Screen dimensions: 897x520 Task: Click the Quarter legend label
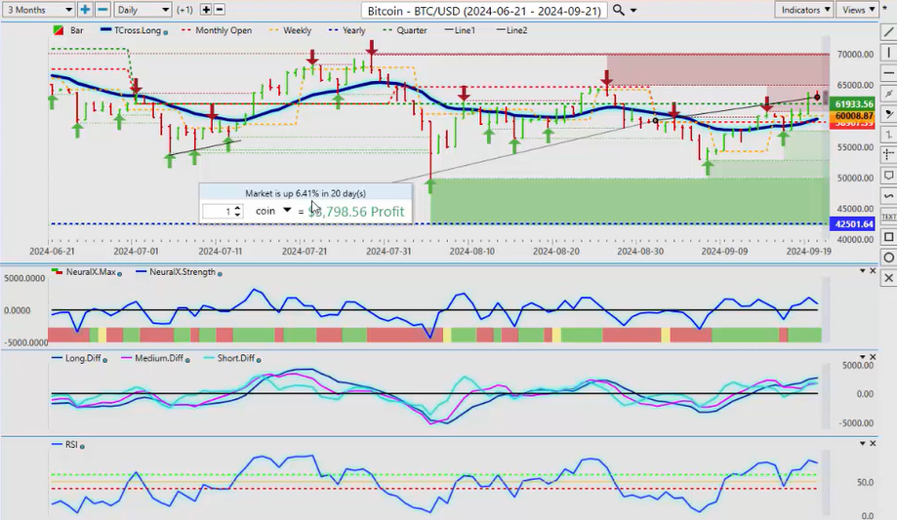pos(411,30)
